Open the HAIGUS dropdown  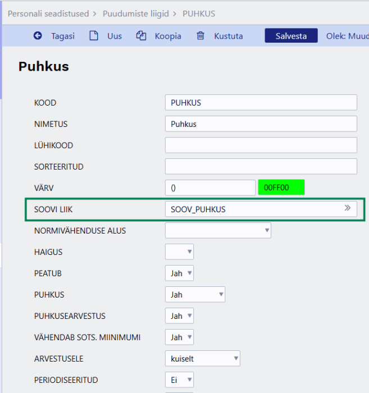(x=179, y=252)
